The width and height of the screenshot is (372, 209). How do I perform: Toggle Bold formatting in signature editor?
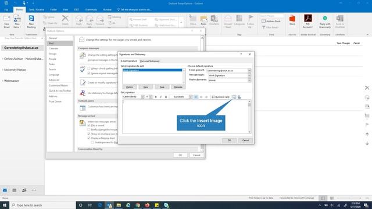[x=156, y=97]
